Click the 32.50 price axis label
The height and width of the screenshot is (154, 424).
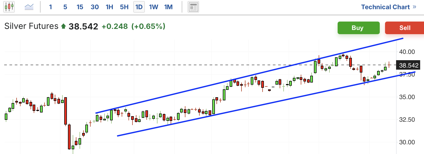point(407,120)
